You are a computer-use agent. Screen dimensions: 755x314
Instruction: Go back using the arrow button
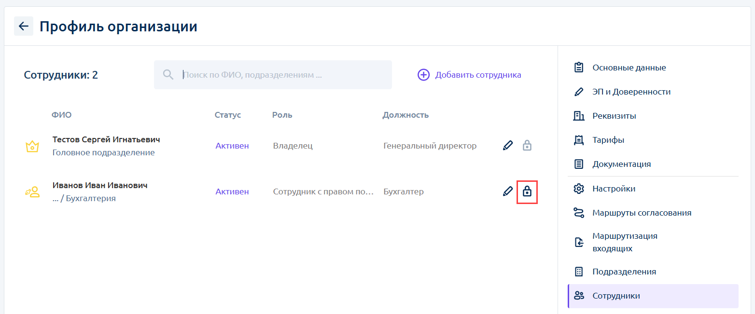24,26
